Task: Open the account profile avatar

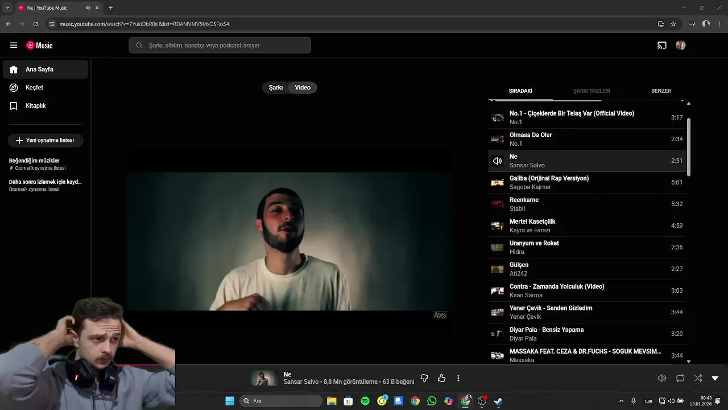Action: (x=681, y=46)
